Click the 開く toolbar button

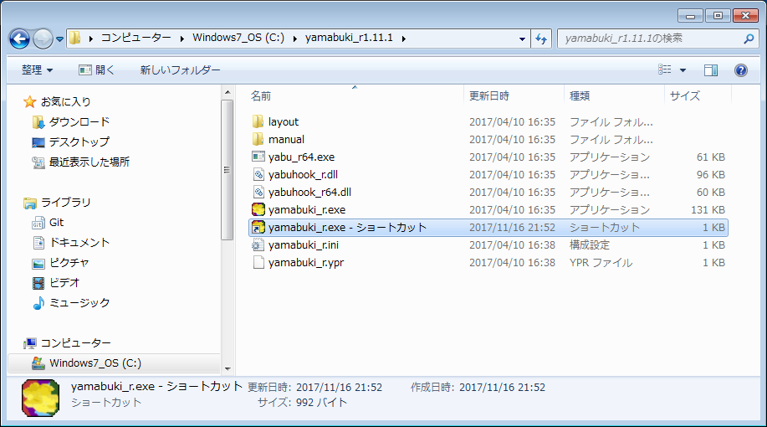pos(97,70)
